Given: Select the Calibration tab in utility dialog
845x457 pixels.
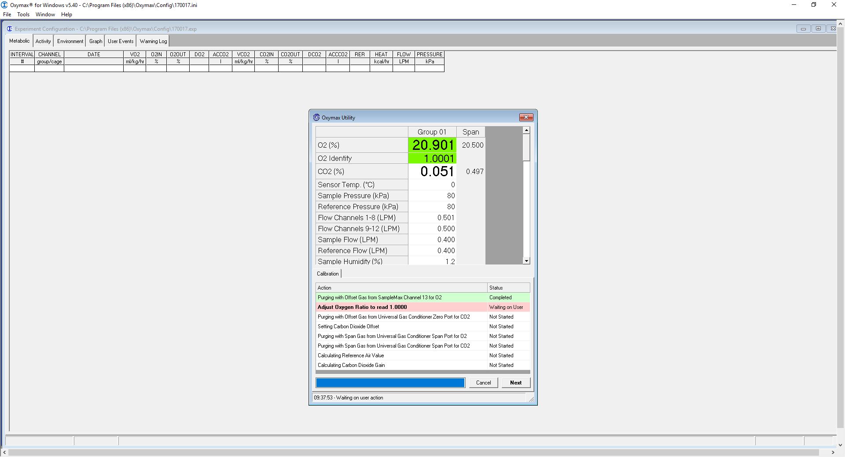Looking at the screenshot, I should pos(328,274).
